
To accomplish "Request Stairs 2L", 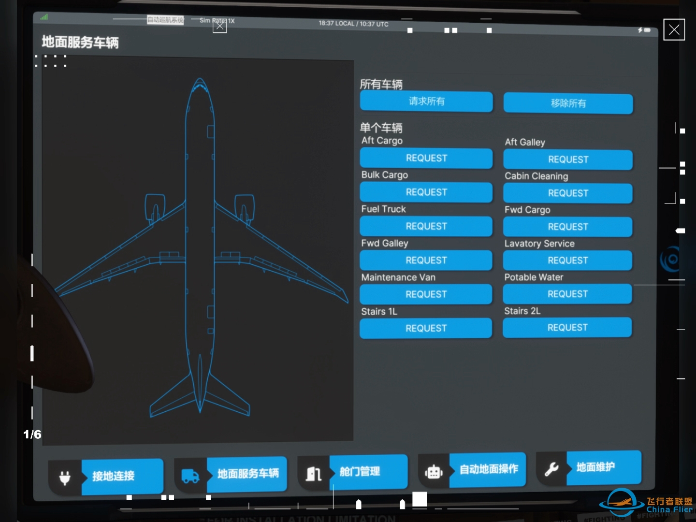I will [x=567, y=327].
